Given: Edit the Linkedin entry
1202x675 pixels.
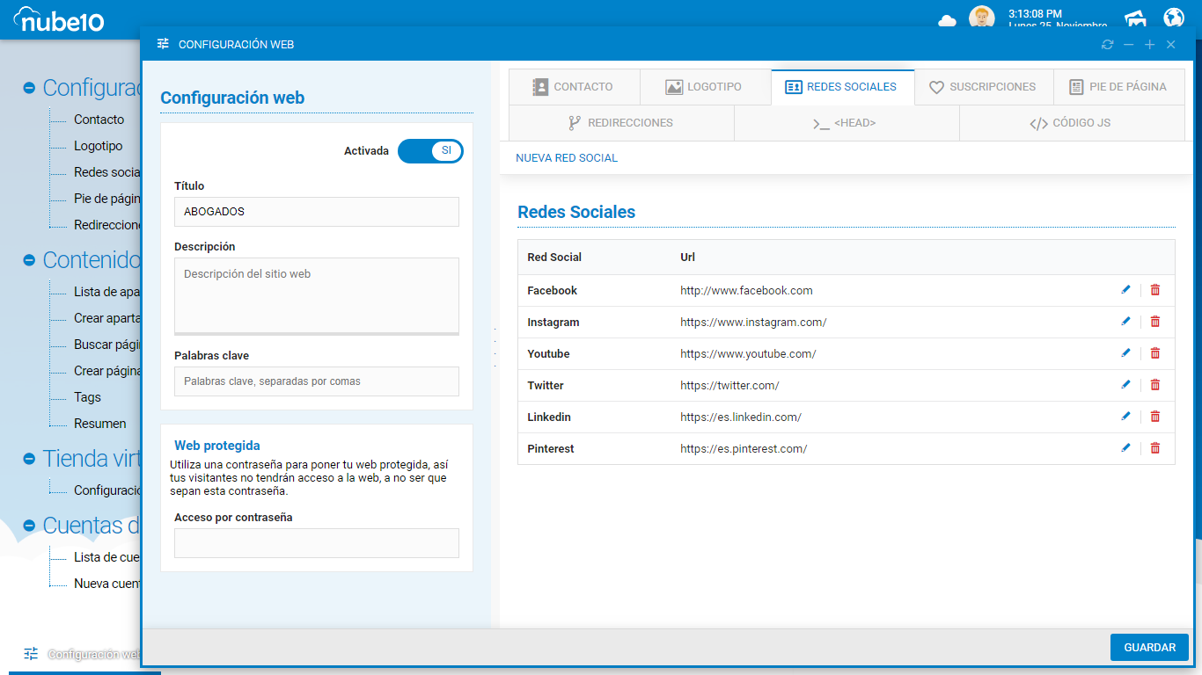Looking at the screenshot, I should coord(1125,417).
